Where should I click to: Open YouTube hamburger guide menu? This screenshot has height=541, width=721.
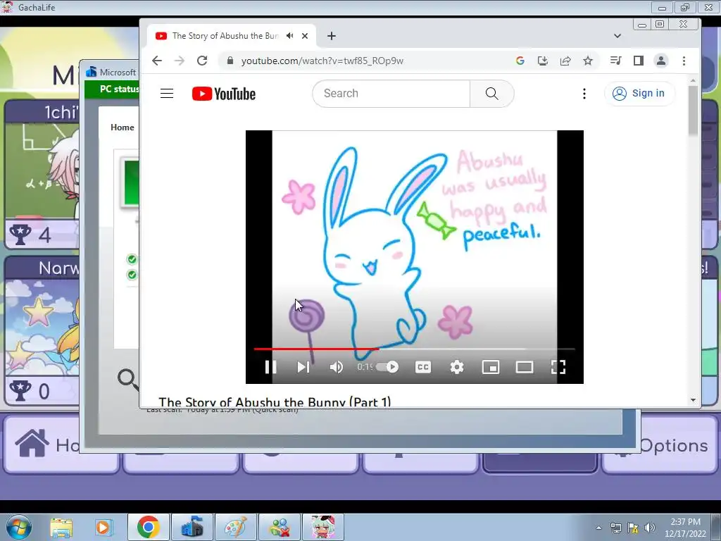tap(167, 94)
